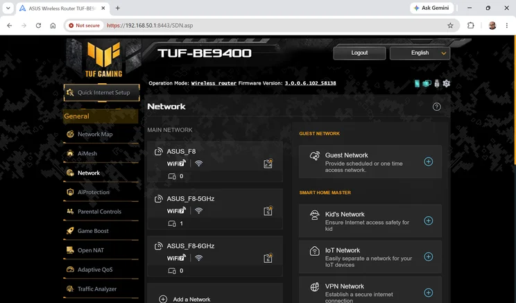
Task: Select the ASUS_F8 main network
Action: (x=215, y=162)
